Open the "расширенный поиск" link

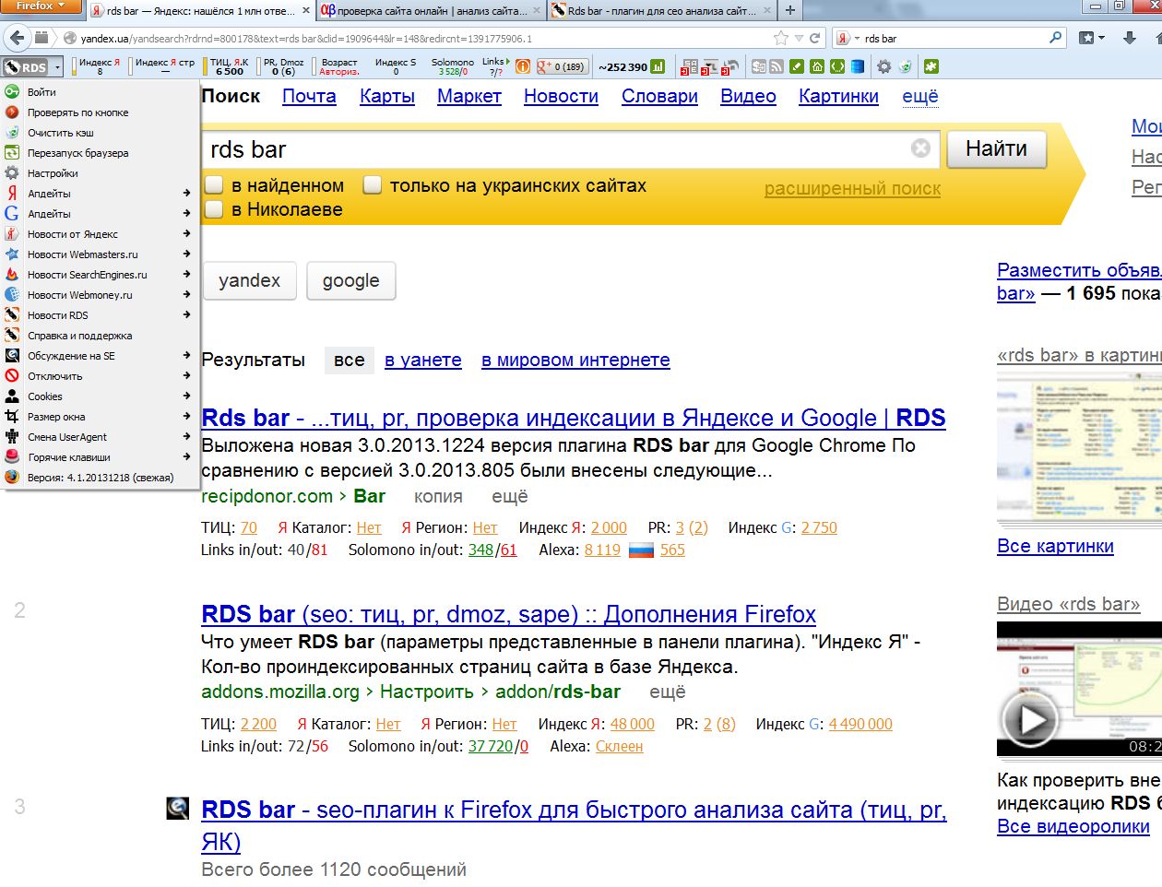(x=852, y=189)
